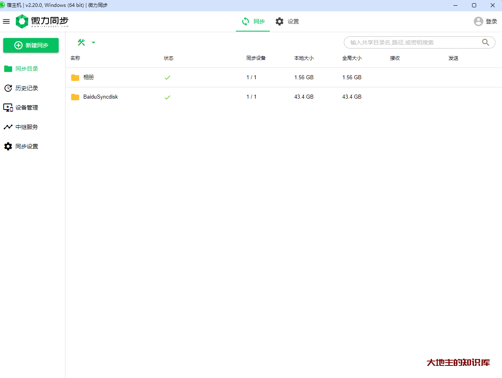Select the 相册 folder name
Image resolution: width=502 pixels, height=378 pixels.
pyautogui.click(x=89, y=77)
